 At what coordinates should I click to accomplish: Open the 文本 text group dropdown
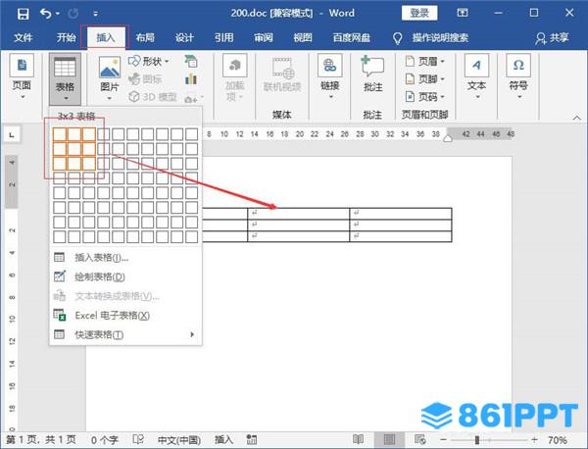(476, 77)
